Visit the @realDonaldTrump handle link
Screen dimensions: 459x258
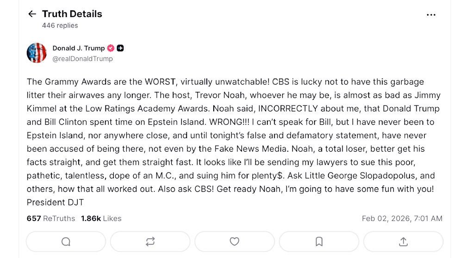pos(82,59)
